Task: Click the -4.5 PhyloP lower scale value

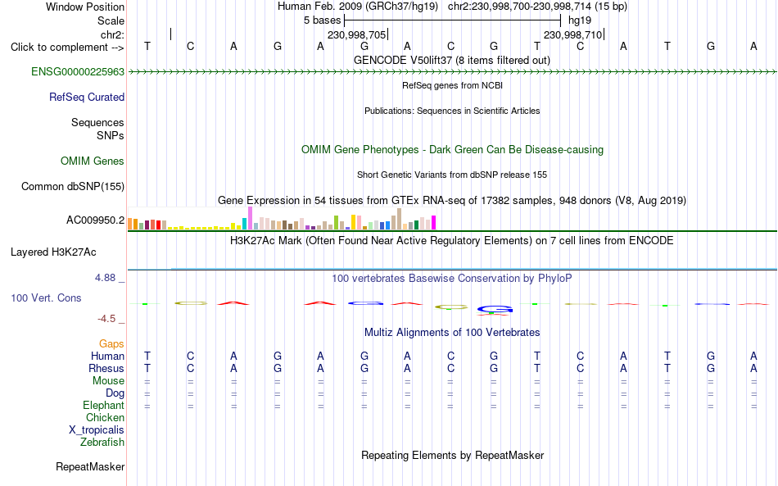Action: pyautogui.click(x=106, y=319)
